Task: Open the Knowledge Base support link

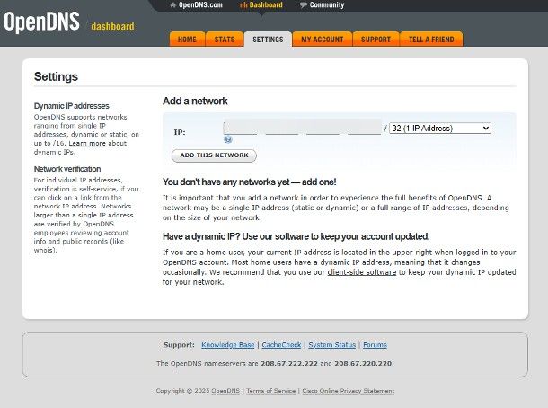Action: coord(228,345)
